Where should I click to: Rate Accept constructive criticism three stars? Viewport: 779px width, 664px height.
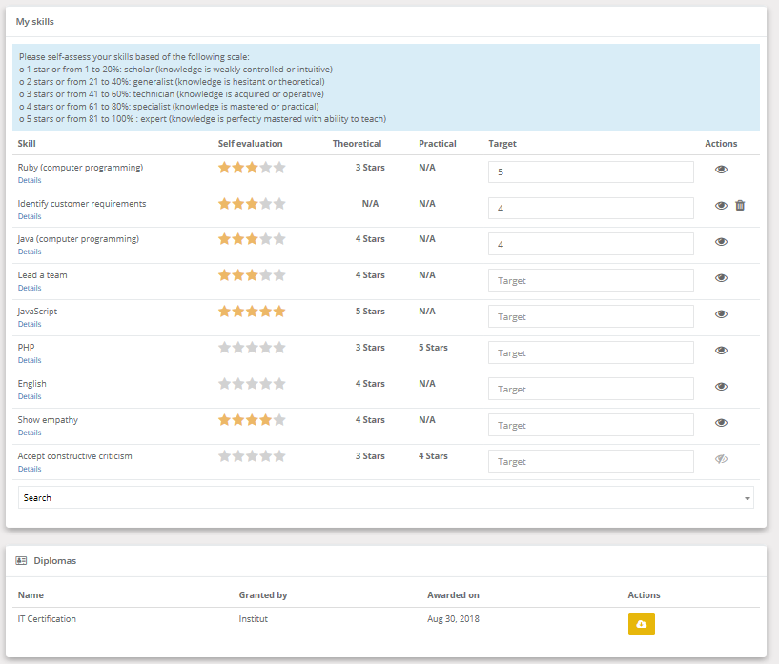pos(252,456)
